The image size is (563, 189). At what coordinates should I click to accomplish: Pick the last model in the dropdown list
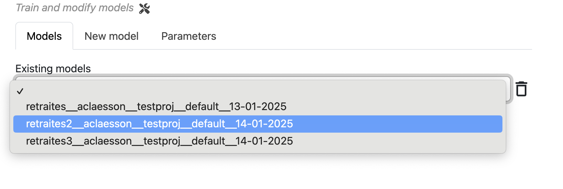click(x=258, y=141)
